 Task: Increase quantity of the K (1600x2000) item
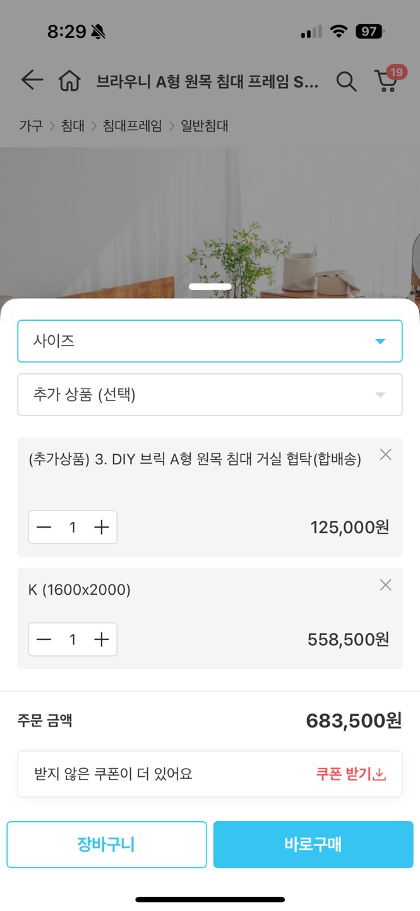[101, 639]
